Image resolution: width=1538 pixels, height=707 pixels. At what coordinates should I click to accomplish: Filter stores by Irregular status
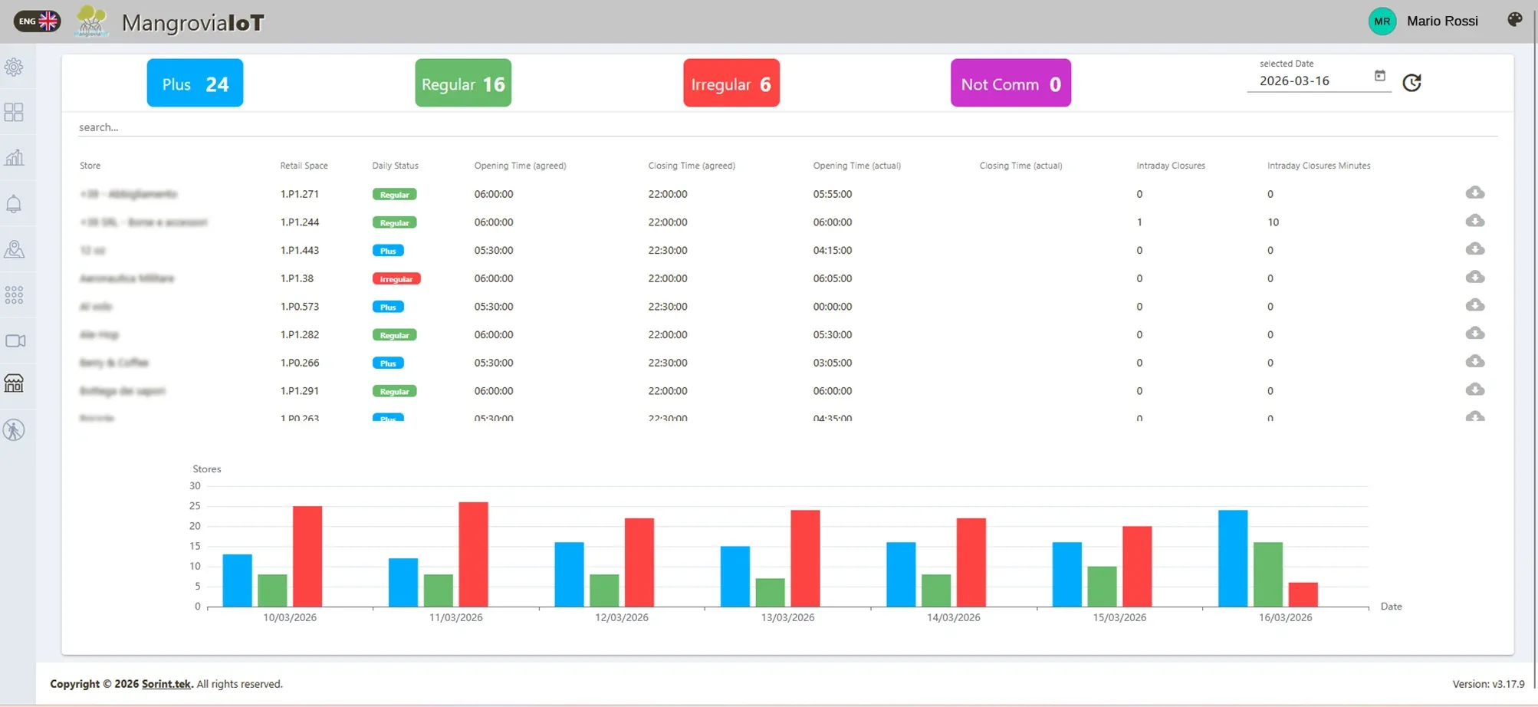[731, 84]
